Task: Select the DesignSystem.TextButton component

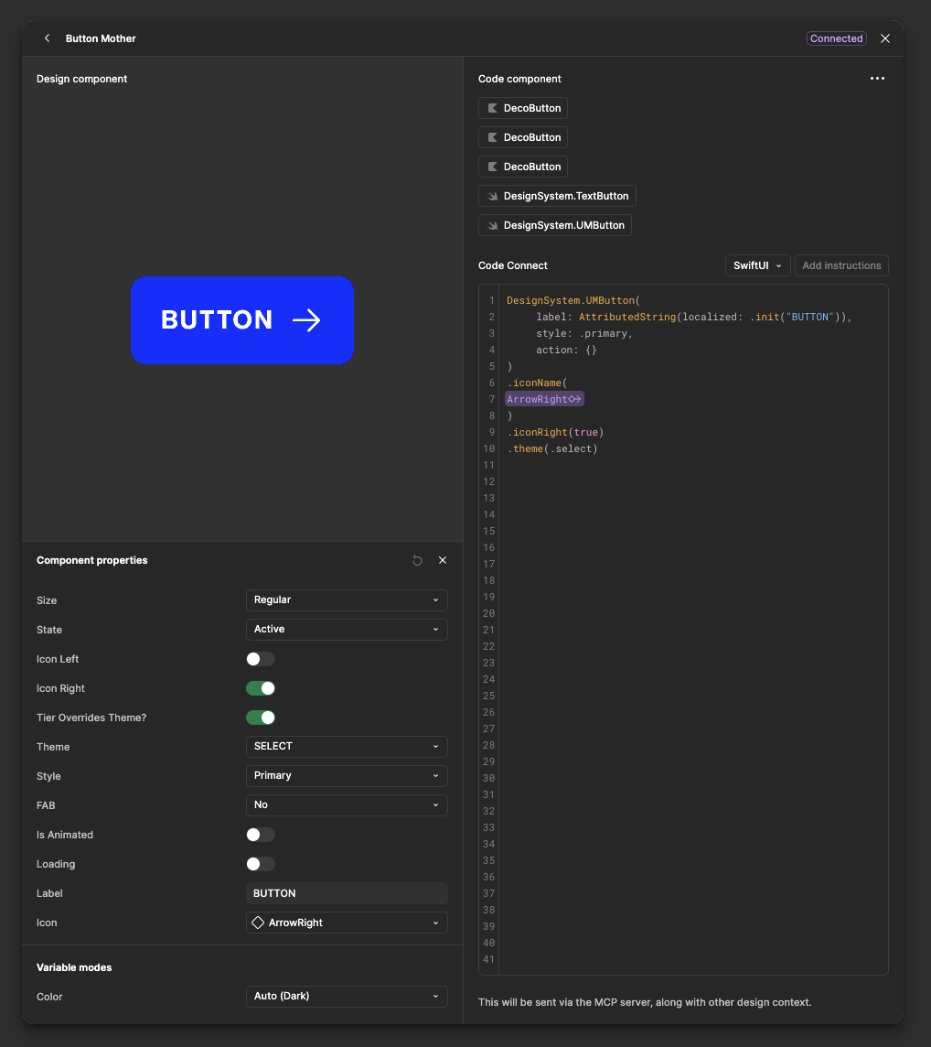Action: [x=557, y=196]
